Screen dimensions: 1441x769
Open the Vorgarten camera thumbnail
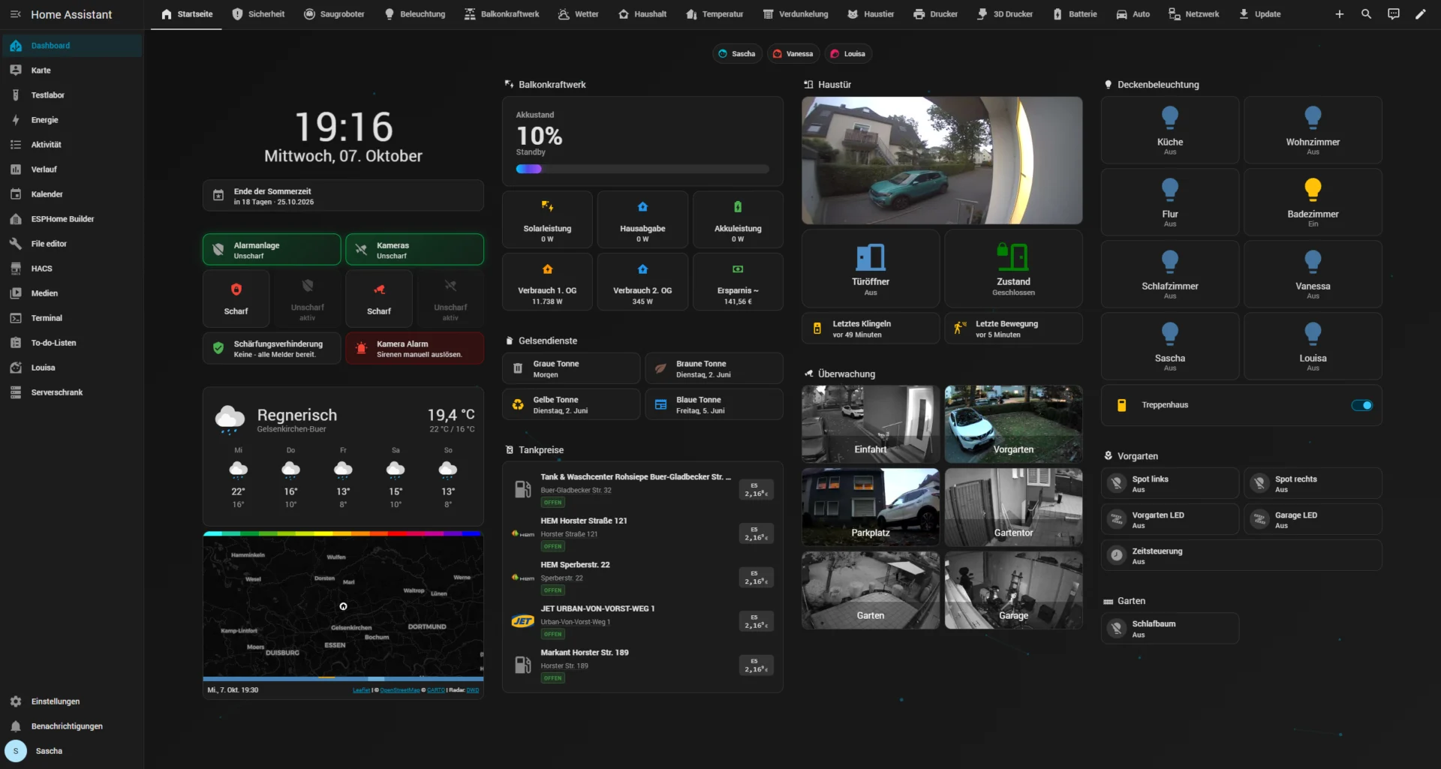(x=1013, y=424)
